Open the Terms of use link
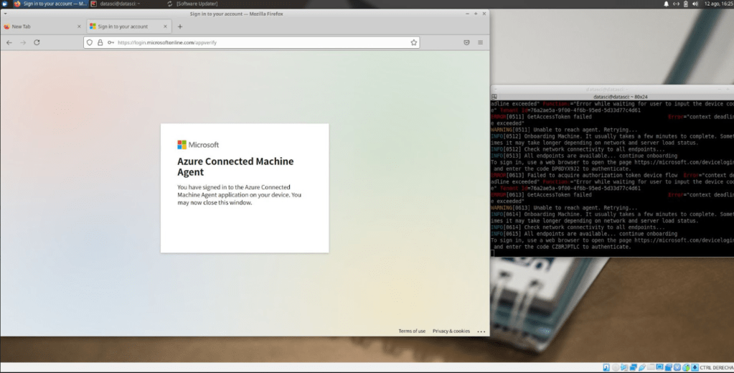The height and width of the screenshot is (373, 734). [x=412, y=331]
